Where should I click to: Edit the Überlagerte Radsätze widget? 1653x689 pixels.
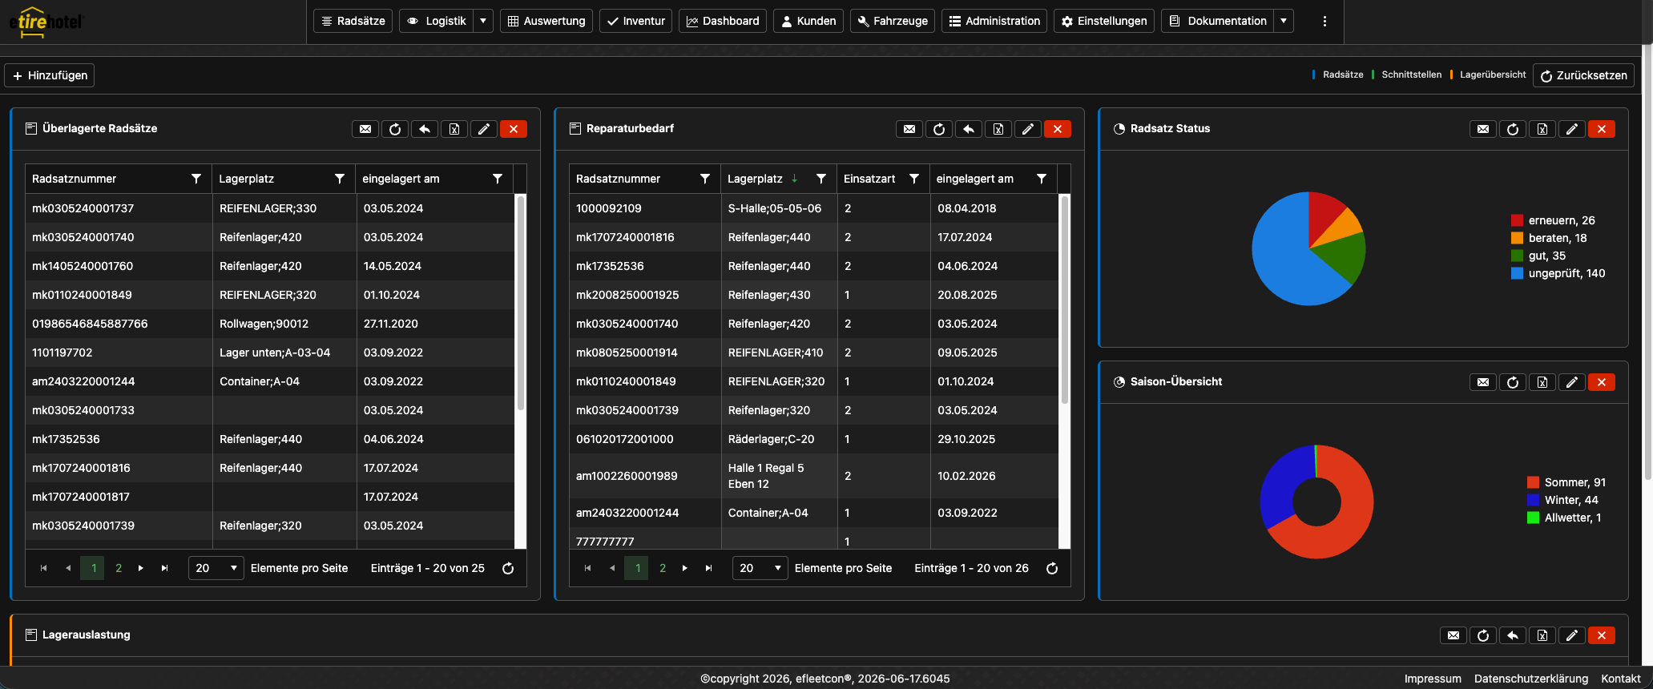coord(484,129)
